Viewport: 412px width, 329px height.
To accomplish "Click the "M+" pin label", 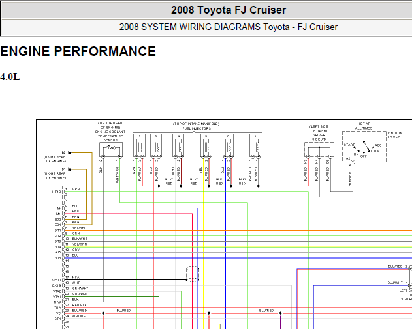I will (58, 214).
